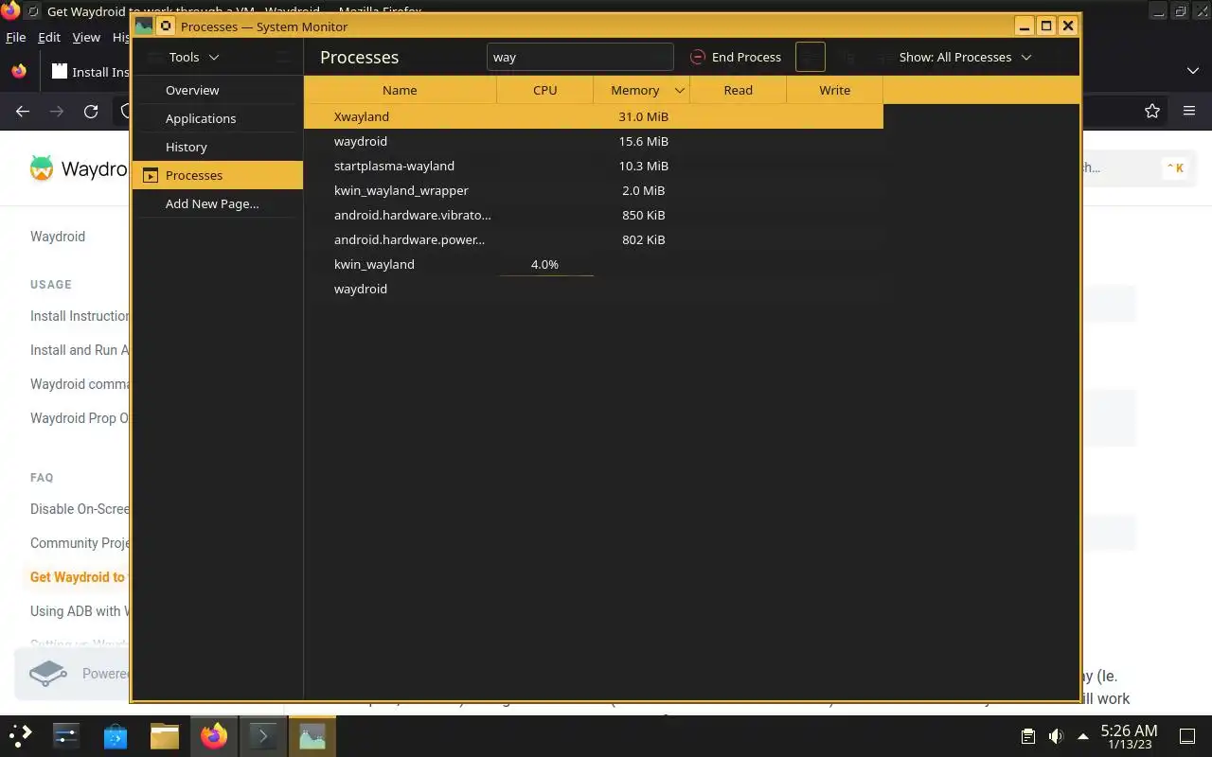
Task: Select the waydroid row using 15.6 MiB
Action: tap(594, 141)
